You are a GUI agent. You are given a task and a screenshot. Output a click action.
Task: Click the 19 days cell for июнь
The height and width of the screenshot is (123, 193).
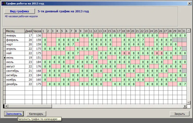tap(29, 58)
